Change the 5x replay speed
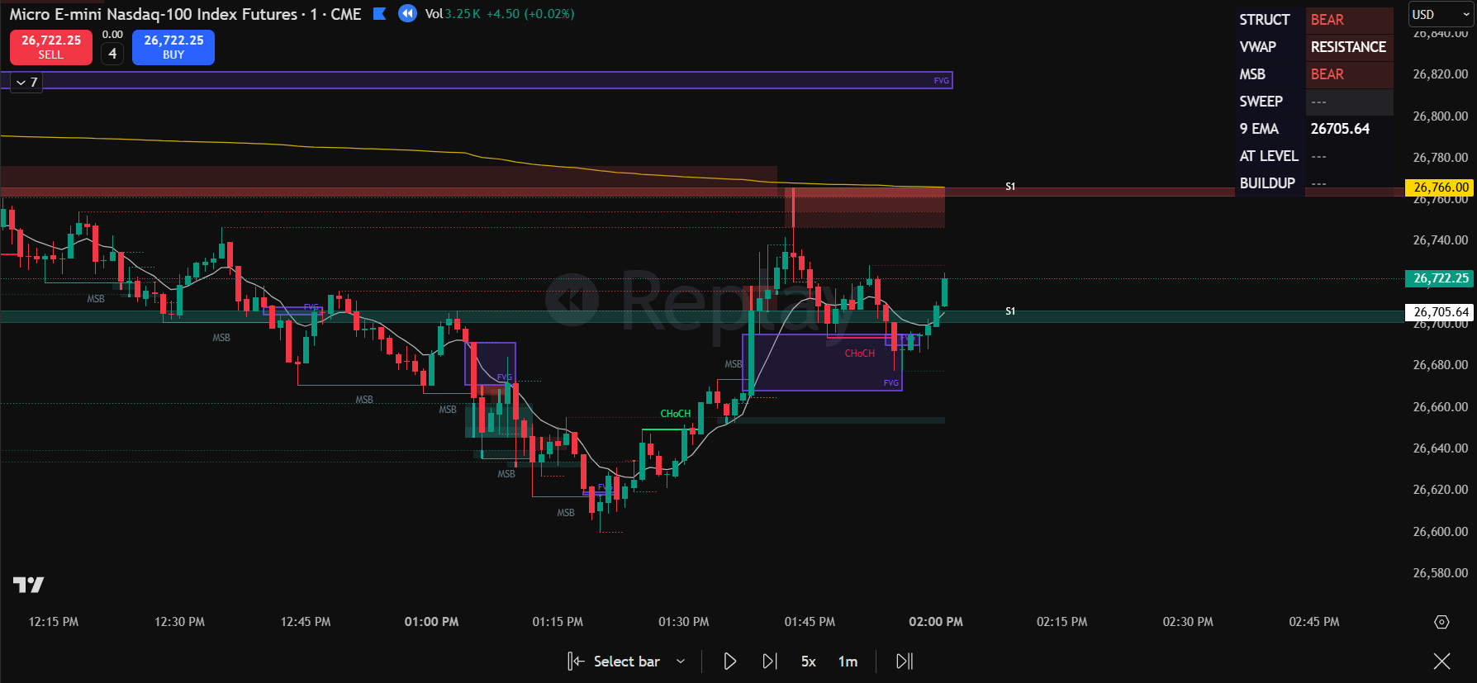1477x683 pixels. [x=809, y=662]
